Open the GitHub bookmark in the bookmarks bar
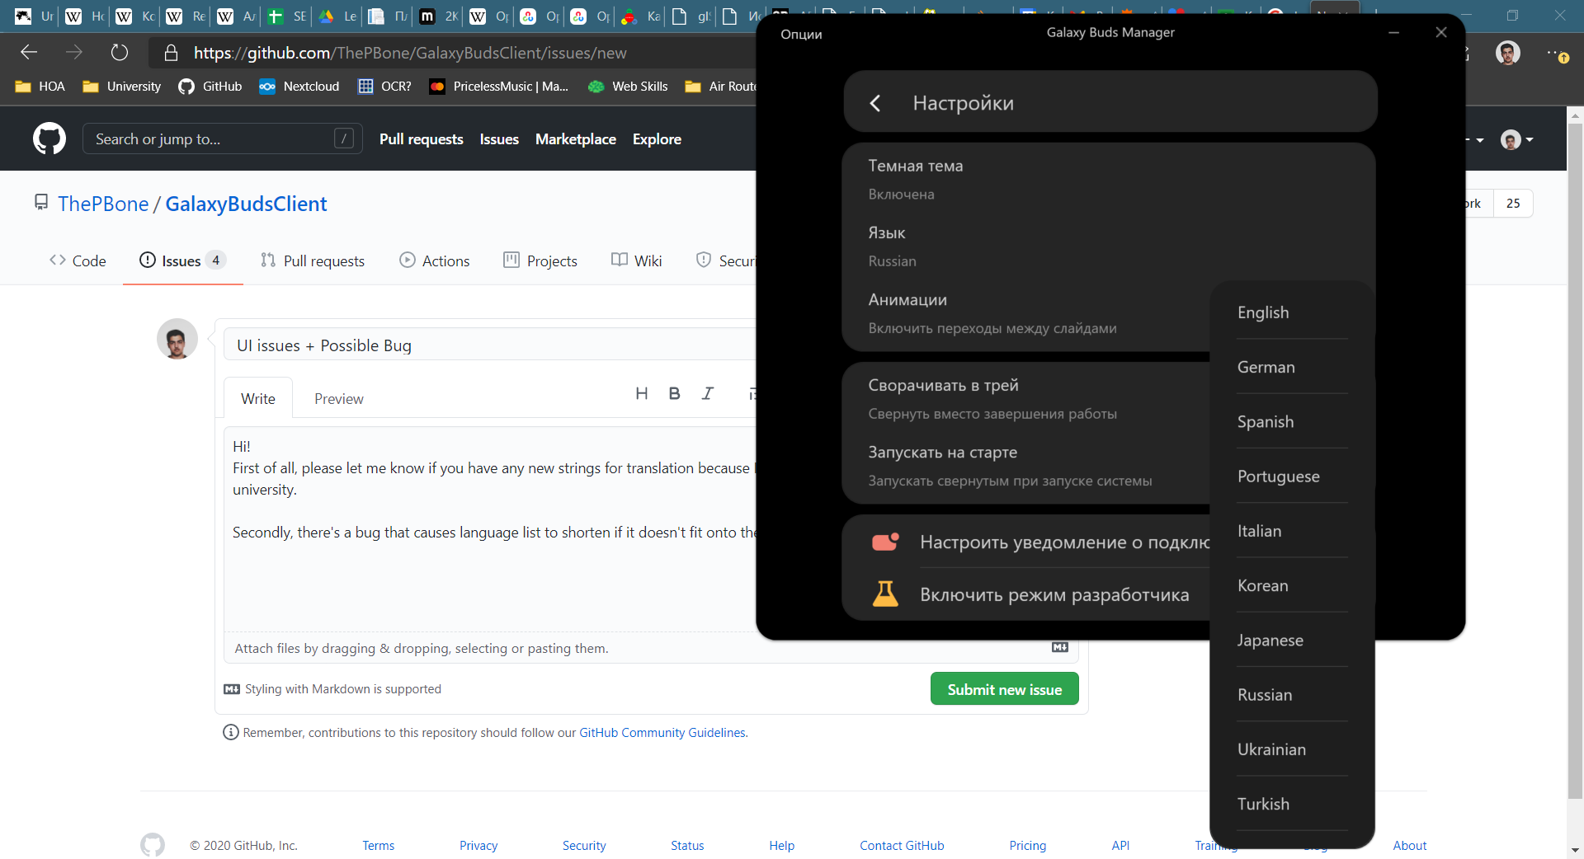This screenshot has width=1584, height=859. 210,87
